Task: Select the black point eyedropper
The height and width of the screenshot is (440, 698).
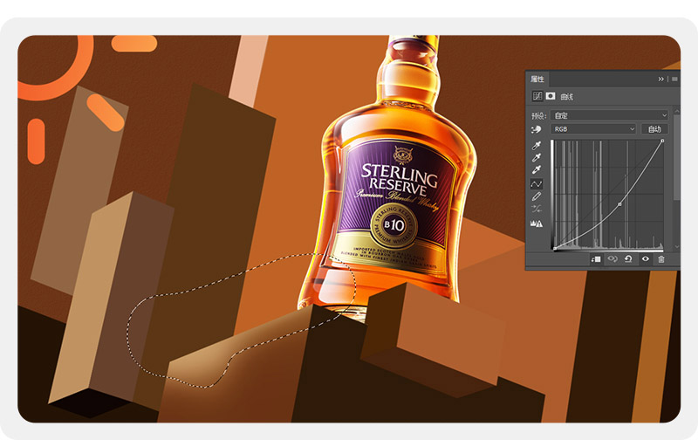Action: 537,145
